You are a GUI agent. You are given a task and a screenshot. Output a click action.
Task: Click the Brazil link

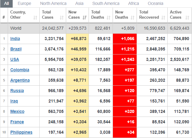[x=16, y=49]
